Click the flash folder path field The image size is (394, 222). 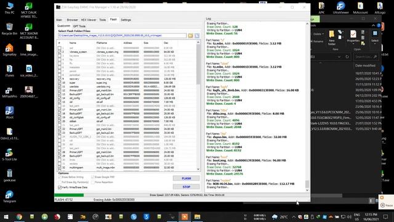click(x=122, y=36)
